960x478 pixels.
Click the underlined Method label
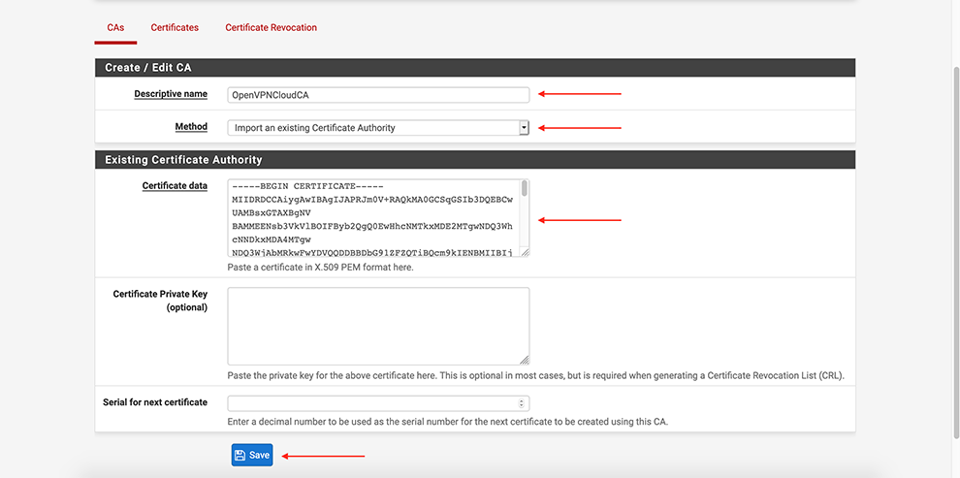(x=191, y=127)
